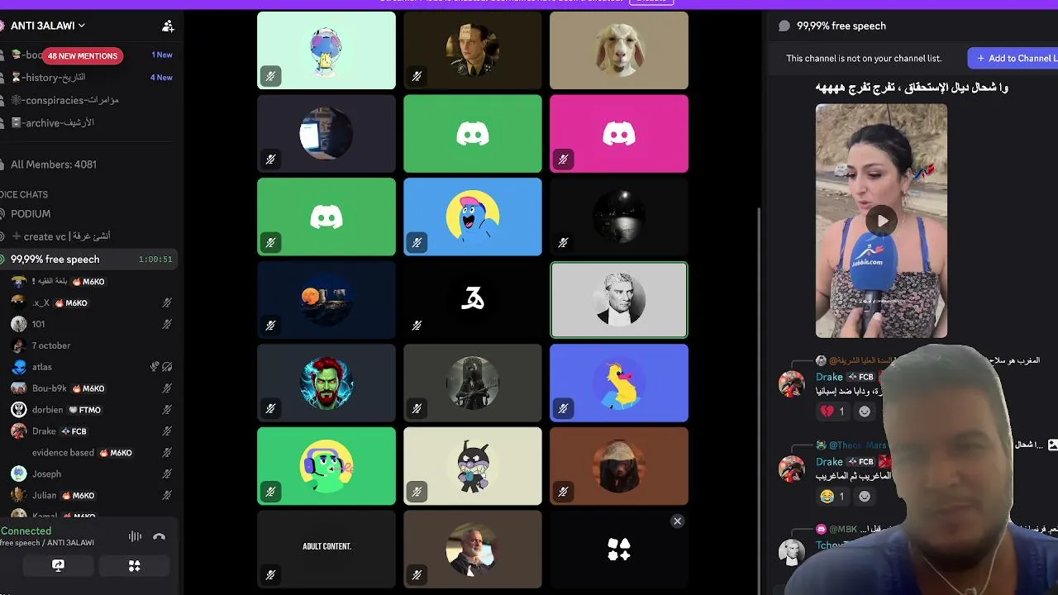Click the 4 New badge on history channel
This screenshot has height=595, width=1058.
161,78
